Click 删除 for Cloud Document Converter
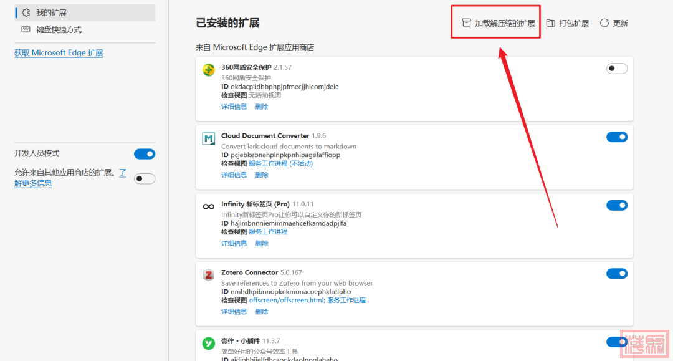Image resolution: width=673 pixels, height=361 pixels. [261, 175]
